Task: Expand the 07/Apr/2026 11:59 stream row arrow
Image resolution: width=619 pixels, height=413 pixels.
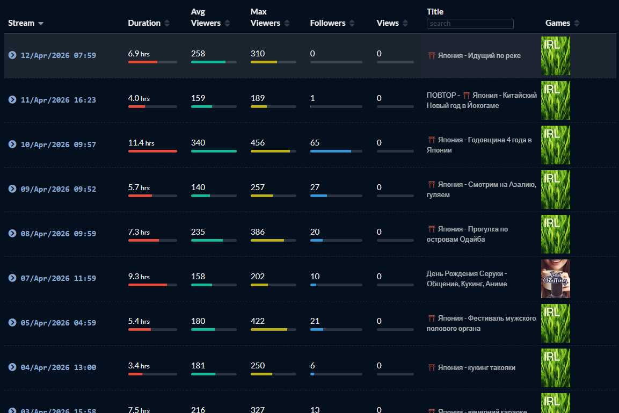Action: click(12, 278)
